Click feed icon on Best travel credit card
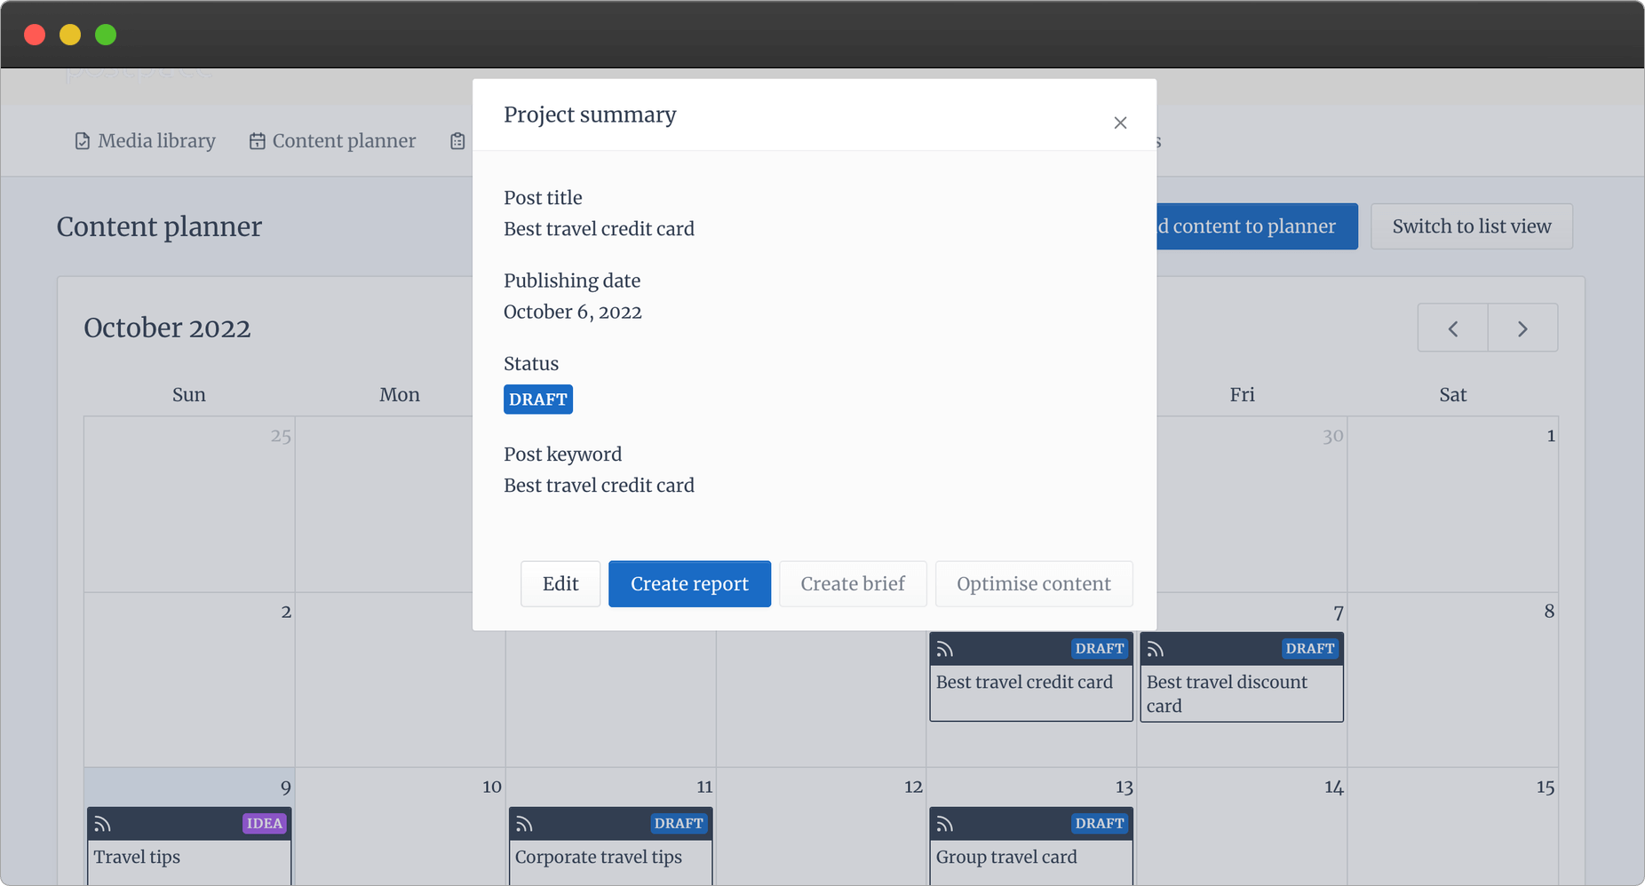 tap(945, 649)
